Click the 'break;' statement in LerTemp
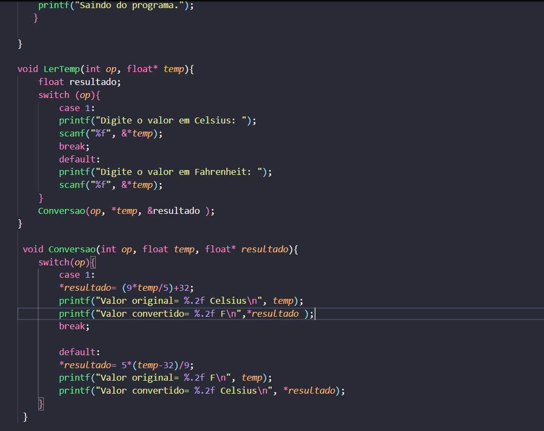This screenshot has height=431, width=544. pos(74,146)
